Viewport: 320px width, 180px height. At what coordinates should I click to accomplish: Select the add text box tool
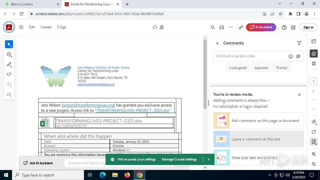pyautogui.click(x=9, y=84)
